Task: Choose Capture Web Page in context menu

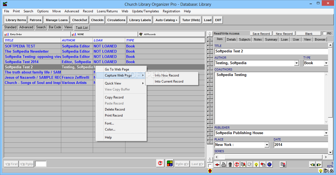Action: pos(121,75)
